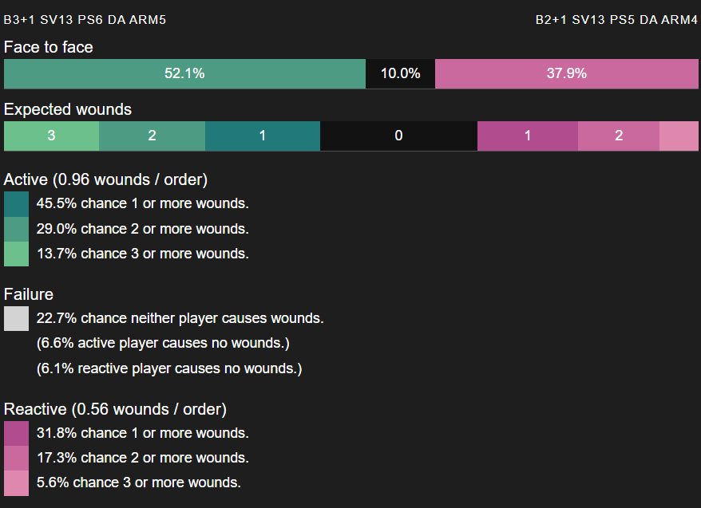The height and width of the screenshot is (508, 701).
Task: Click the green swatch beside 29.0% chance
Action: pos(17,229)
